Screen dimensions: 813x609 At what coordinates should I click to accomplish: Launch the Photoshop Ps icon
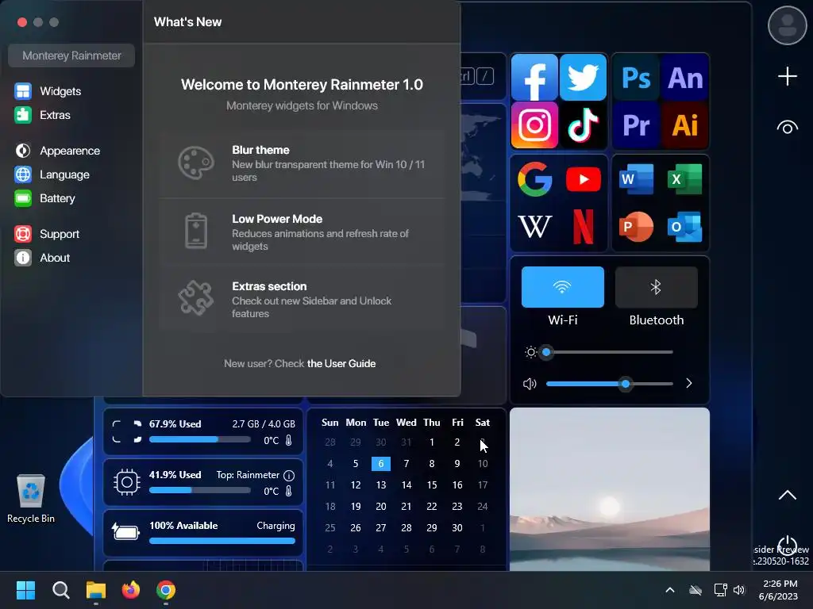point(636,79)
